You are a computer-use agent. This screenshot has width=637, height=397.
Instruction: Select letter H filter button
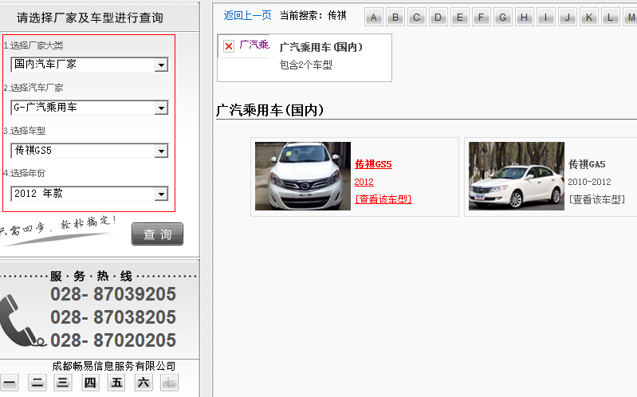(524, 17)
